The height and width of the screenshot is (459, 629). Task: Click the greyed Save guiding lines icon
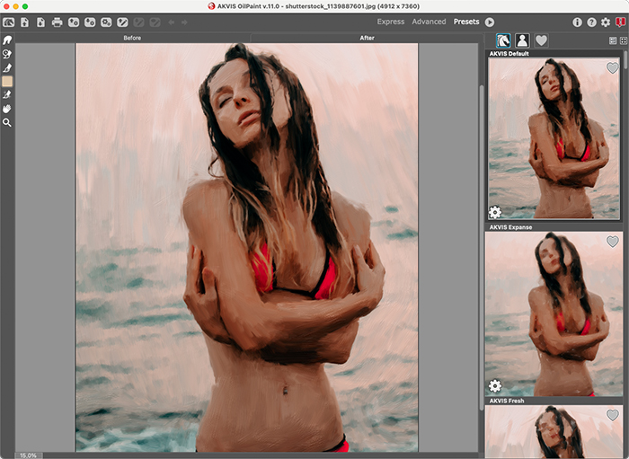click(155, 22)
